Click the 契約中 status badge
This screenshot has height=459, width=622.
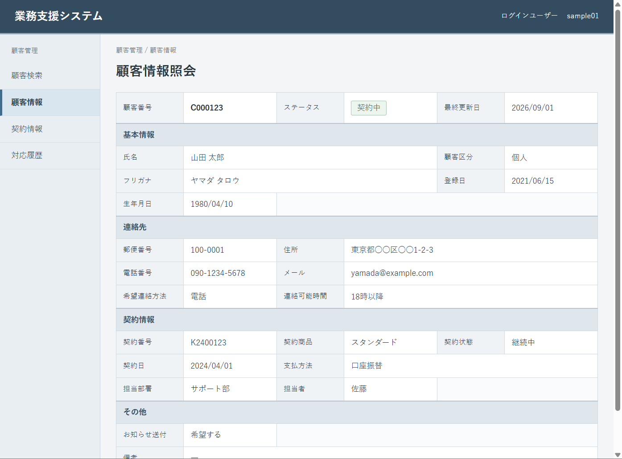[x=369, y=108]
